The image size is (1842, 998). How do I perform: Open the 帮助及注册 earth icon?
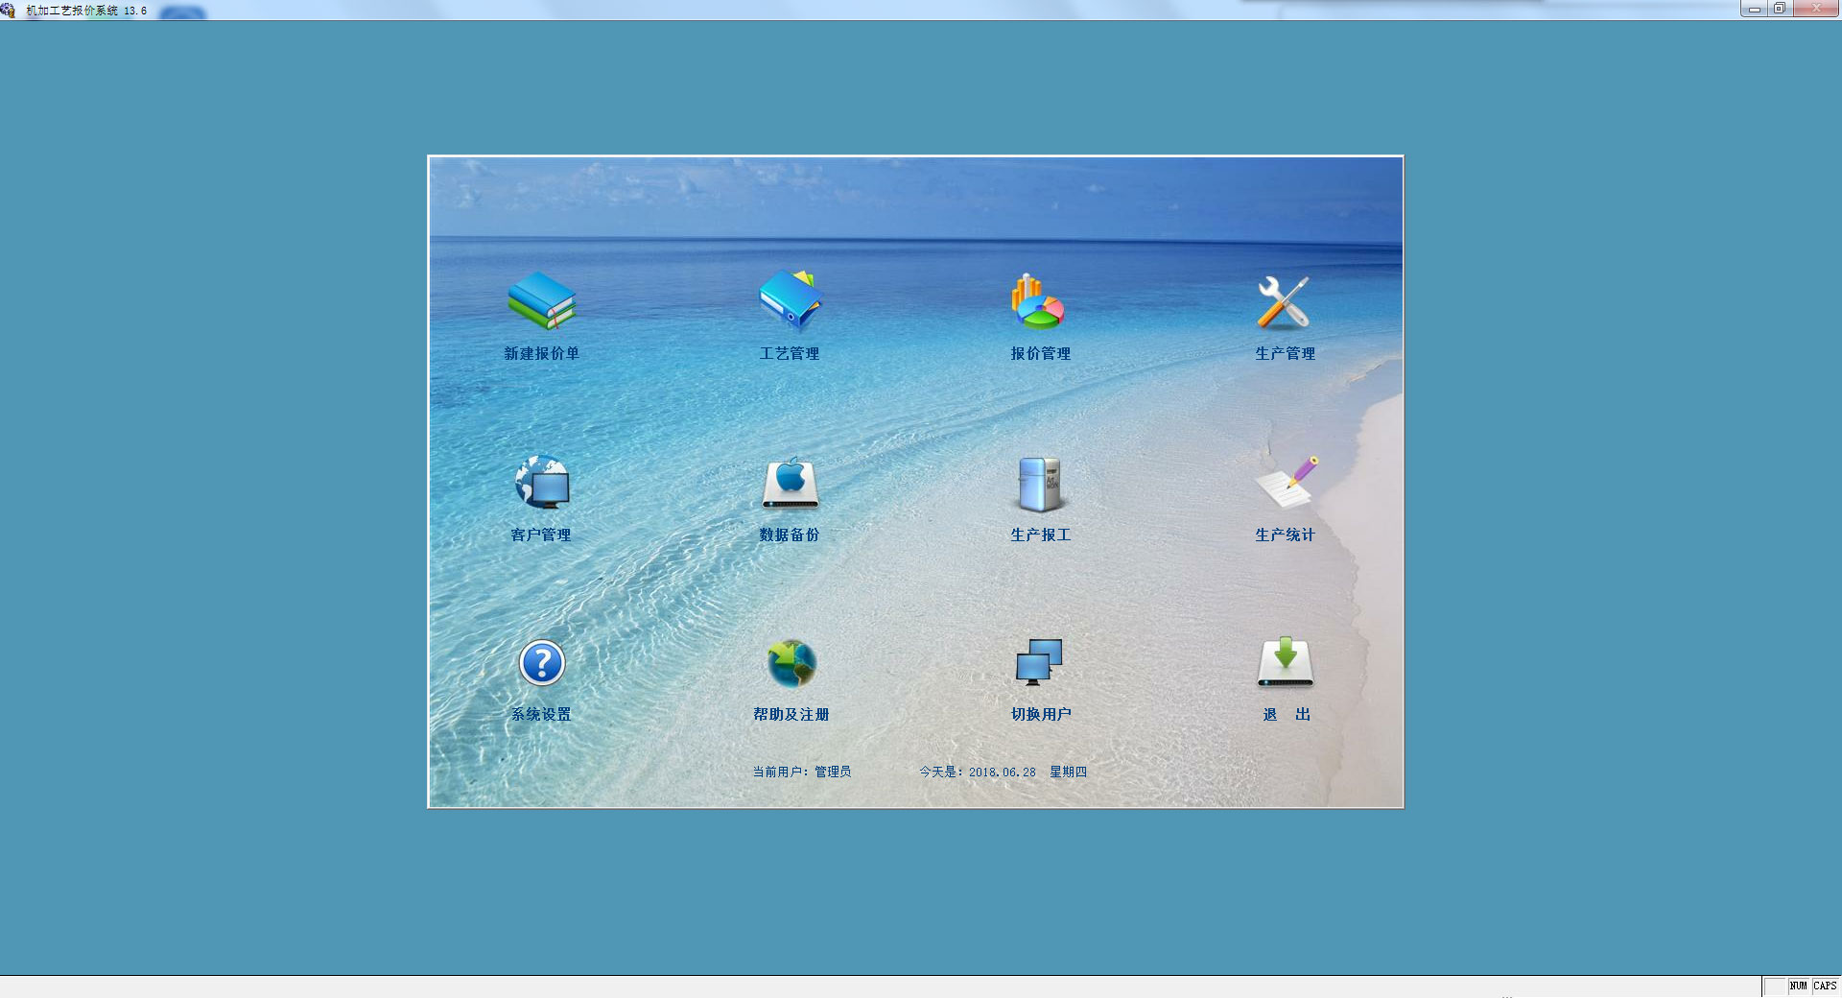pyautogui.click(x=791, y=663)
